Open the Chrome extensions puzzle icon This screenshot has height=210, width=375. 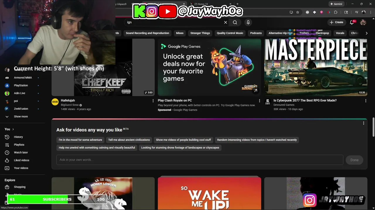click(336, 12)
